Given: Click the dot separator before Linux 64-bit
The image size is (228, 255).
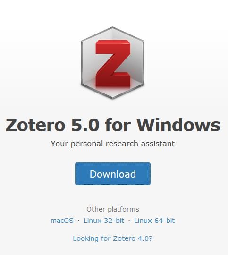Looking at the screenshot, I should tap(129, 221).
